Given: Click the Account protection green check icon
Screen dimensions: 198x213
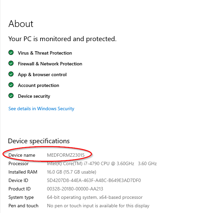Looking at the screenshot, I should [11, 85].
